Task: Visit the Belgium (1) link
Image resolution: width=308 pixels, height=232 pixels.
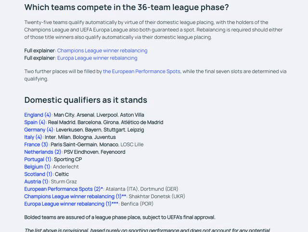Action: tap(38, 167)
